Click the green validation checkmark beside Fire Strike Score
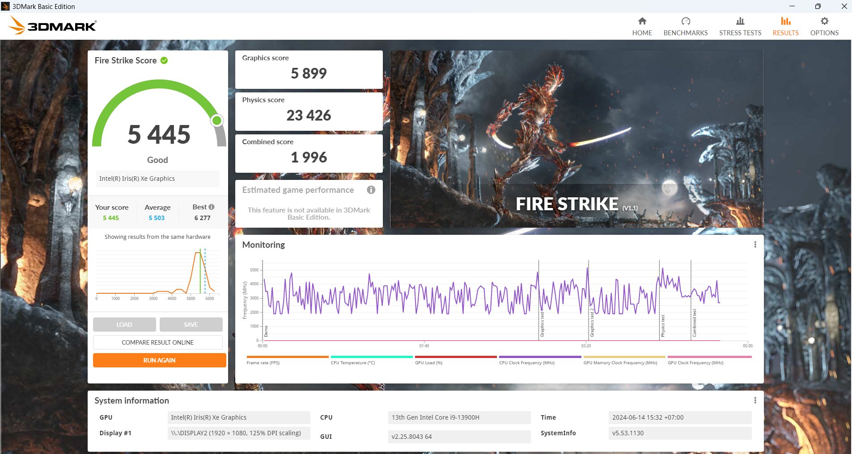The height and width of the screenshot is (454, 852). coord(164,60)
